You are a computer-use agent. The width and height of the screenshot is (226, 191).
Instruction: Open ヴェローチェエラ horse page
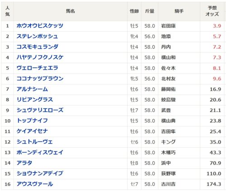(x=37, y=68)
